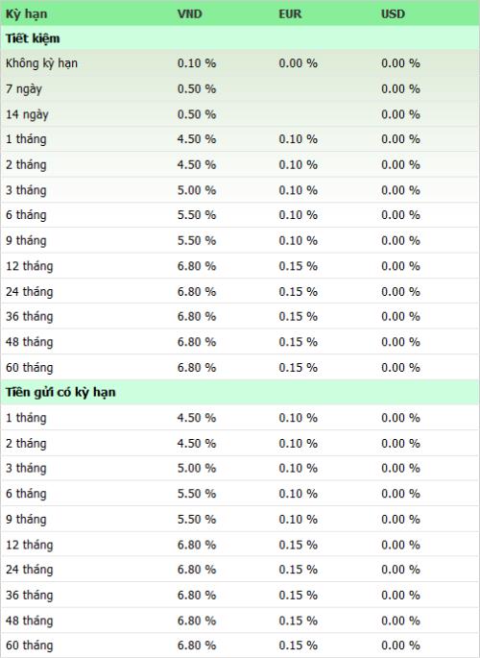Screen dimensions: 480x658
Task: Click the Kỳ hạn column header
Action: coord(27,13)
